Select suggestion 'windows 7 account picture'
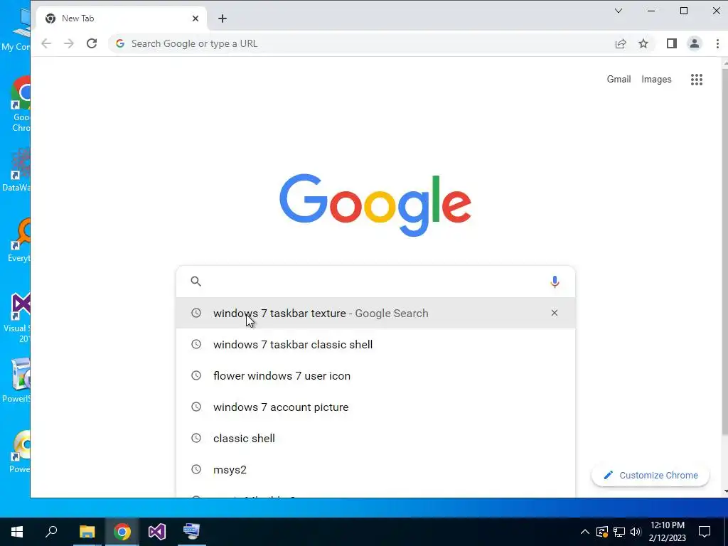 coord(375,407)
